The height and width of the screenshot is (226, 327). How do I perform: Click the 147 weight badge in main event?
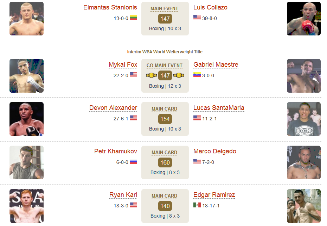(x=165, y=19)
